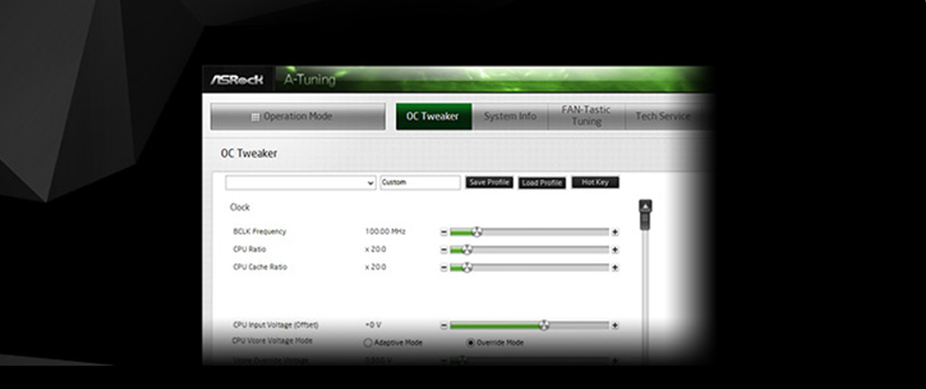Switch to the OC Tweaker tab
The height and width of the screenshot is (389, 926).
pyautogui.click(x=433, y=116)
